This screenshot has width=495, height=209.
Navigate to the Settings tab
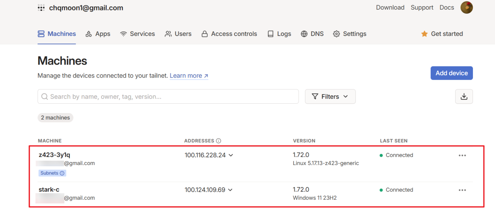350,34
